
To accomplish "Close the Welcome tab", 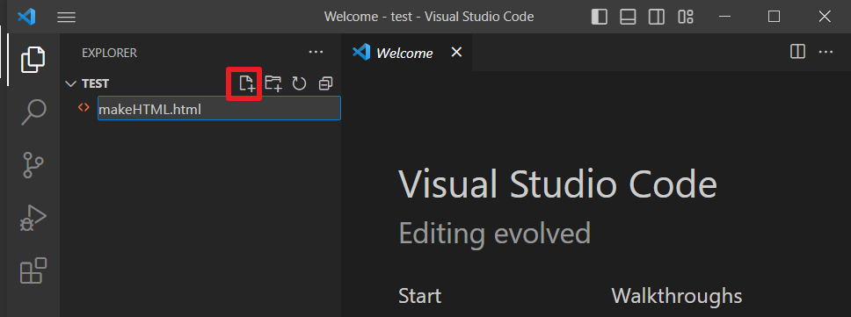I will click(x=457, y=52).
